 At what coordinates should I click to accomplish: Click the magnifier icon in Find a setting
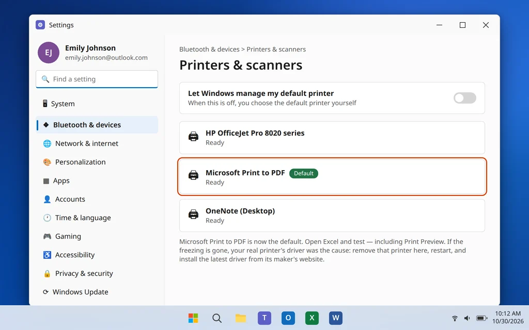coord(45,79)
